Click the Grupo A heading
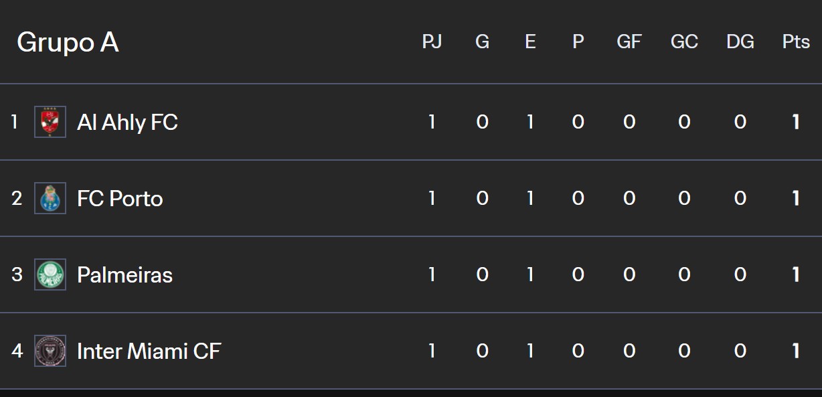 pyautogui.click(x=68, y=42)
